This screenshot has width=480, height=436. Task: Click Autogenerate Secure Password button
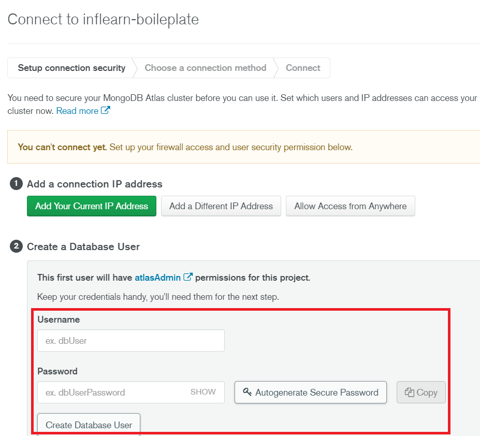tap(311, 392)
